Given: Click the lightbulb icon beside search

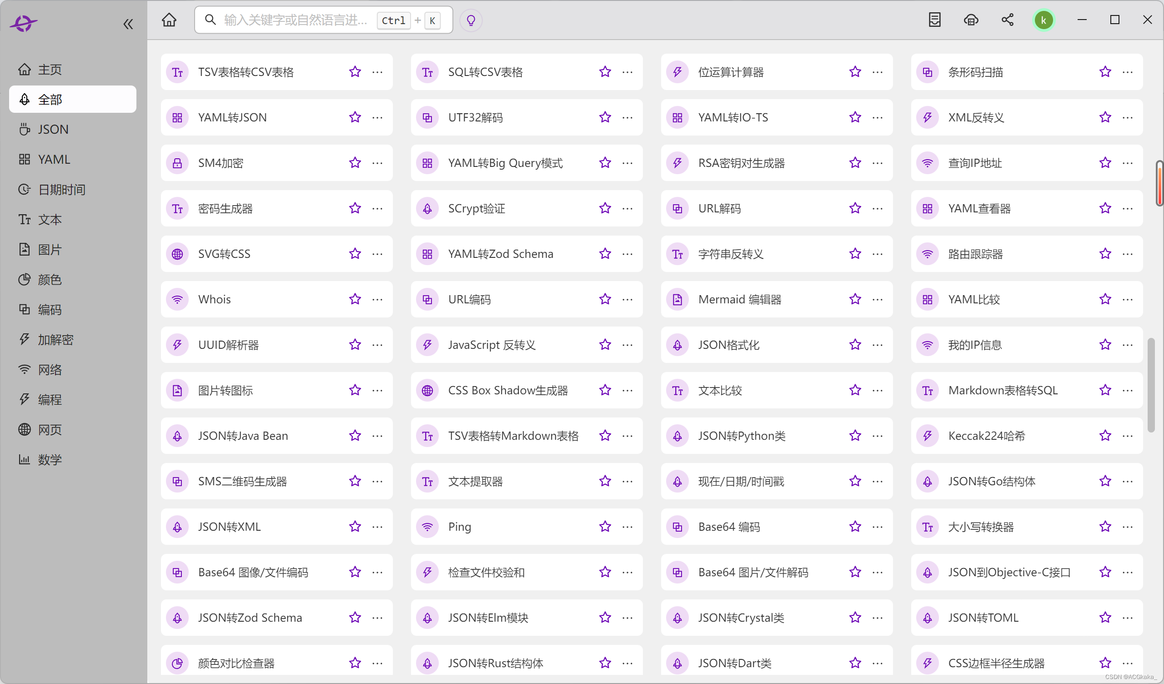Looking at the screenshot, I should tap(471, 20).
